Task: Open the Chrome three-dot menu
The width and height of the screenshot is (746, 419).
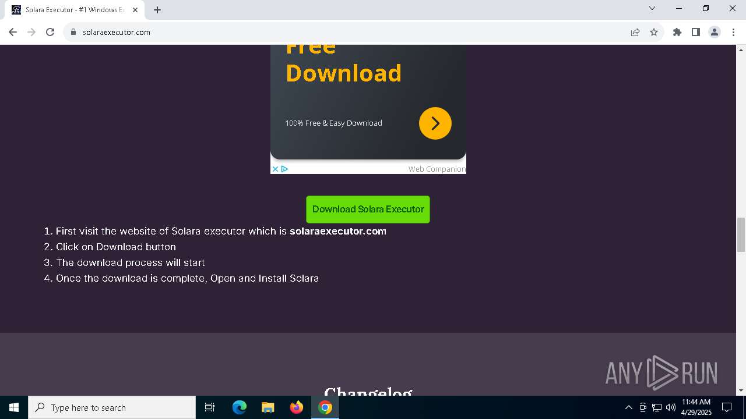Action: point(733,32)
